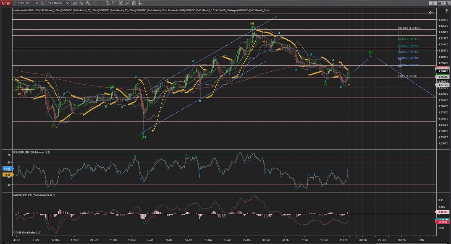
Task: Select the iii wave label
Action: click(x=296, y=69)
